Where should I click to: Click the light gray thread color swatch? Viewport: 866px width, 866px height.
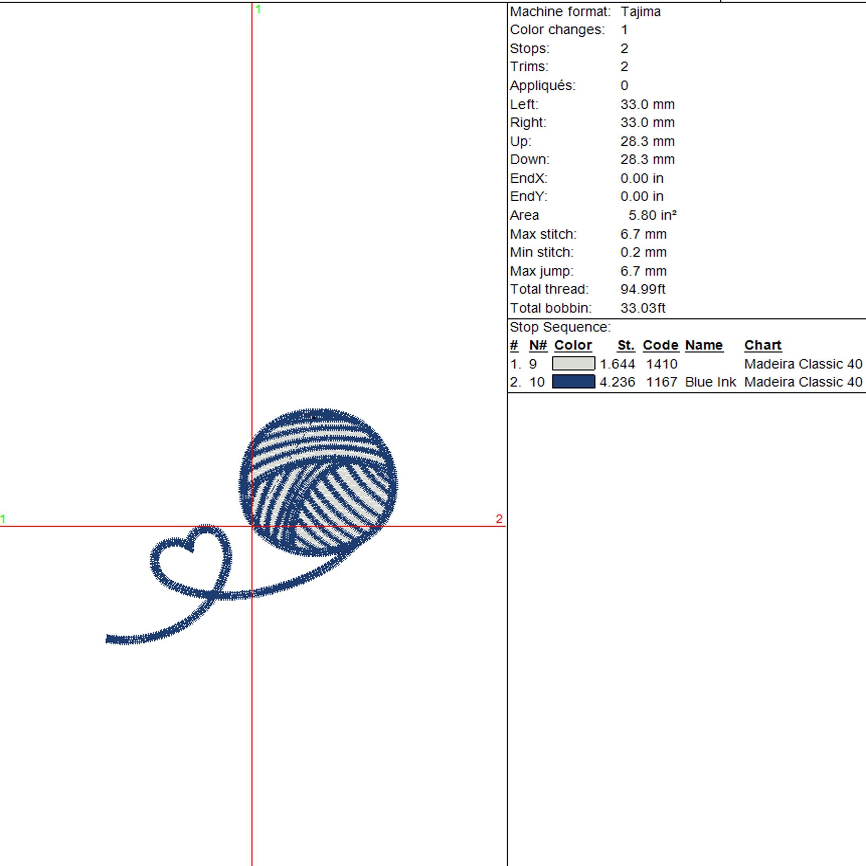tap(573, 363)
